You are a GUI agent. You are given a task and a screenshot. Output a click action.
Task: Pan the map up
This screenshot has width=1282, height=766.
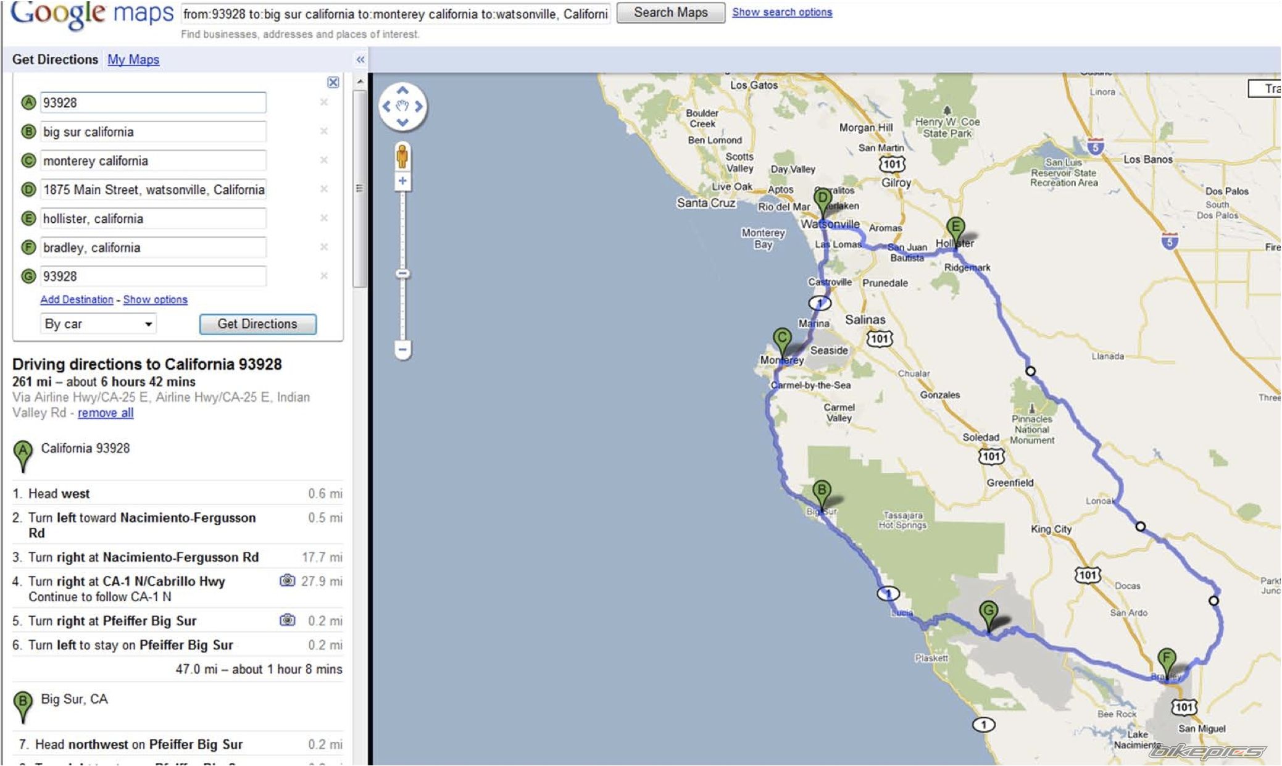point(402,91)
